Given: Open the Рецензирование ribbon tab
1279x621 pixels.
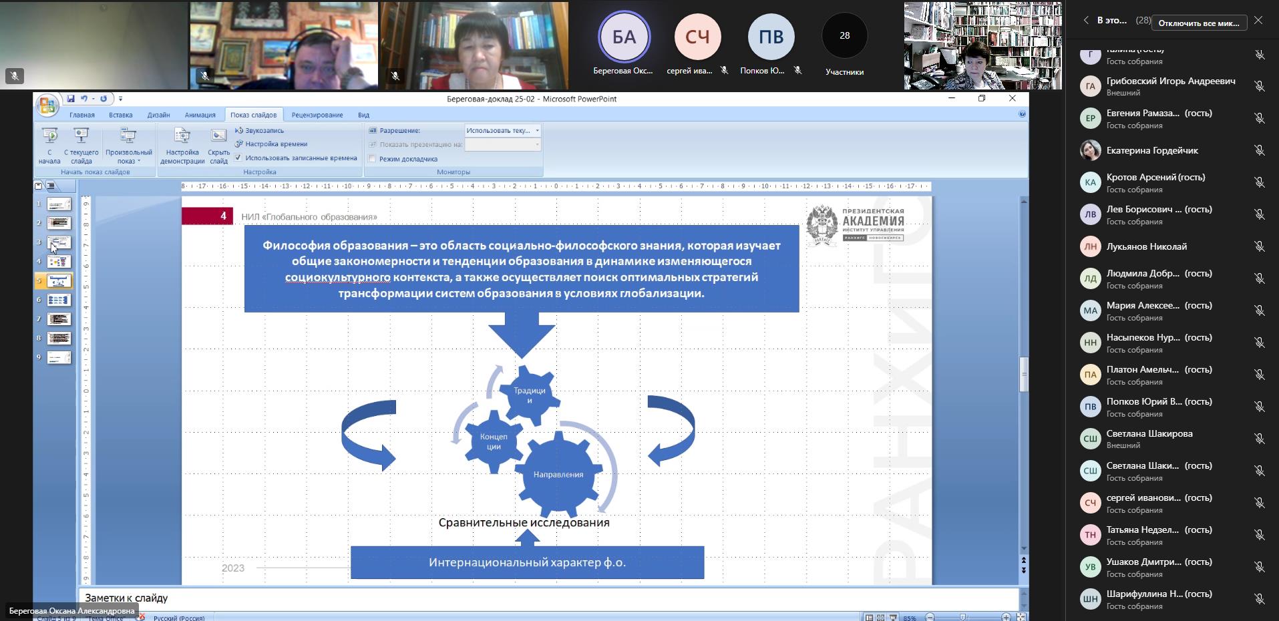Looking at the screenshot, I should [x=317, y=115].
